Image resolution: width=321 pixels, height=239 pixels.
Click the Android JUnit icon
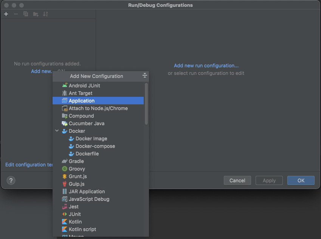tap(65, 85)
